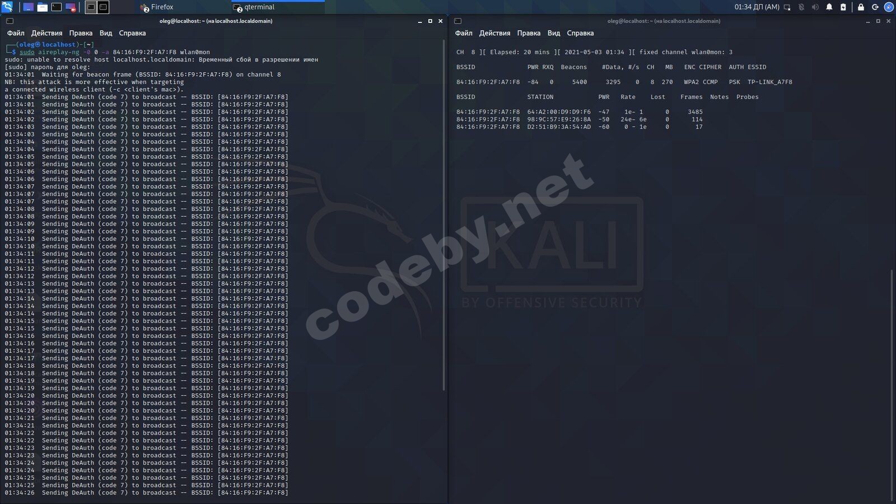The width and height of the screenshot is (896, 504).
Task: Close the airodump terminal window
Action: [x=888, y=21]
